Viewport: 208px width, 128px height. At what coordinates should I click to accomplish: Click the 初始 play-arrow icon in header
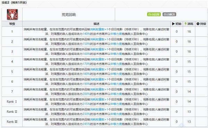tap(173, 24)
